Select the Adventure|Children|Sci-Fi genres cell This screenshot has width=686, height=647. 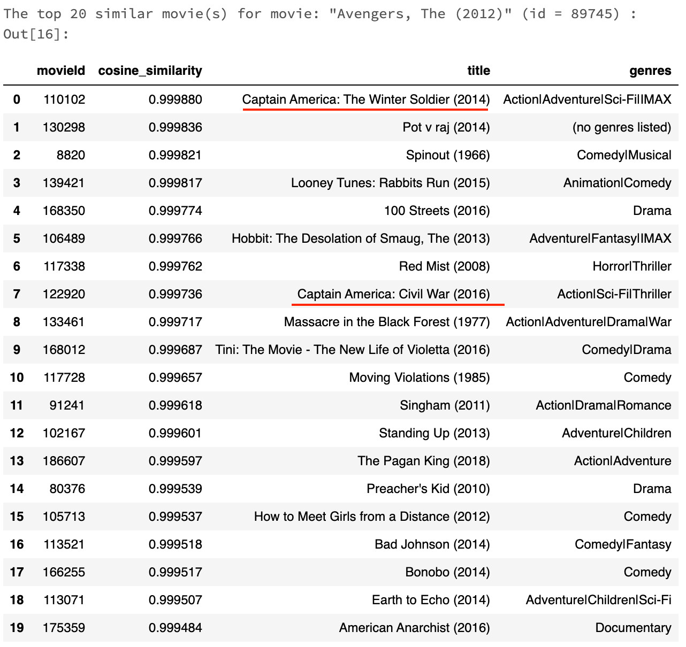coord(599,600)
